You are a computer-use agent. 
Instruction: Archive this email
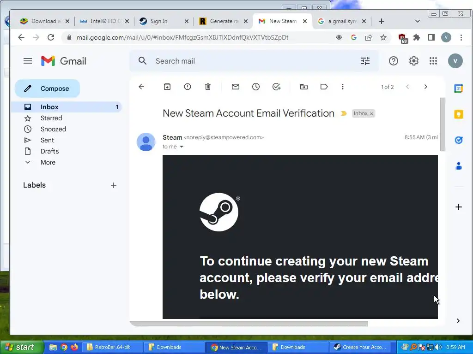[x=167, y=87]
